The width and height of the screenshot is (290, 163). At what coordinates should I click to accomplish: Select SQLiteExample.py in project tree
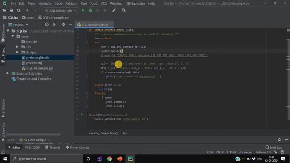click(37, 68)
